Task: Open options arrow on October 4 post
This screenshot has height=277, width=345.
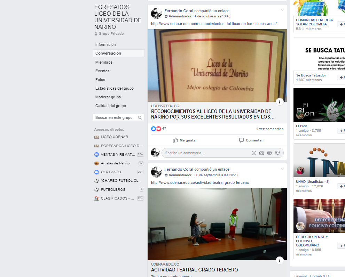Action: (282, 10)
